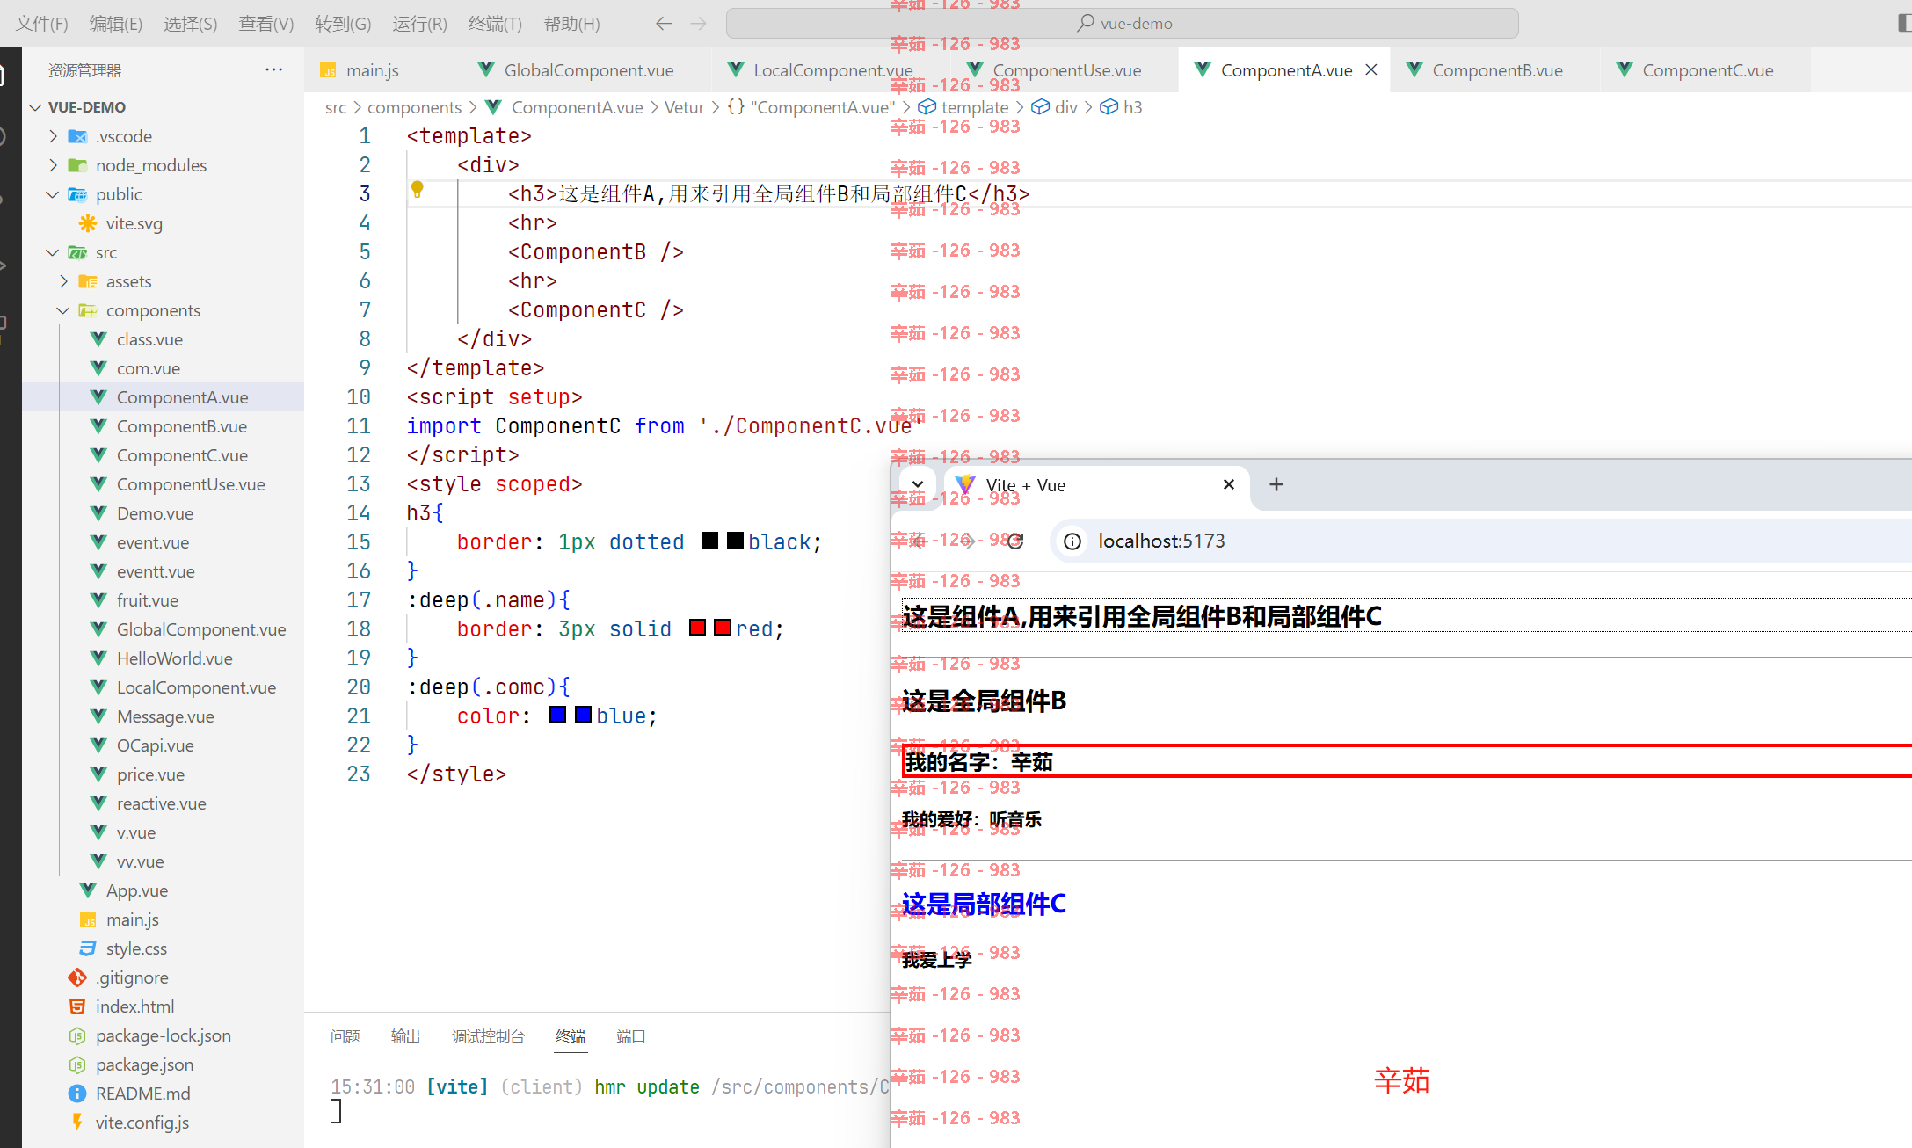
Task: Click the site information icon in address bar
Action: pyautogui.click(x=1072, y=541)
